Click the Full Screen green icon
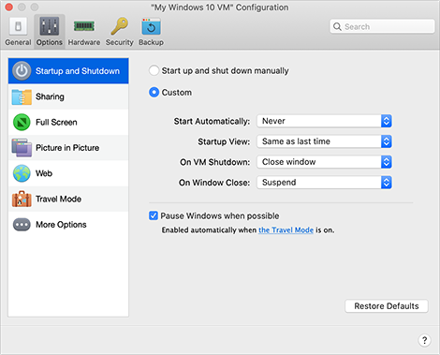Screen dimensions: 440x355 click(x=22, y=122)
